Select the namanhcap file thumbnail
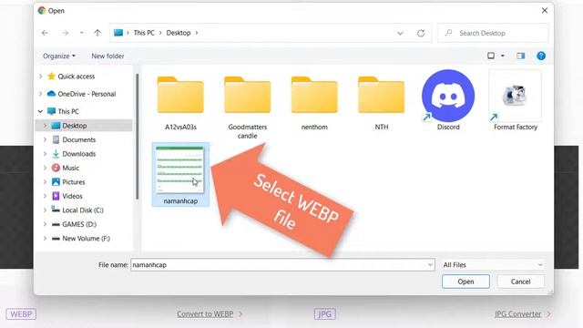Viewport: 583px width, 328px height. (180, 174)
